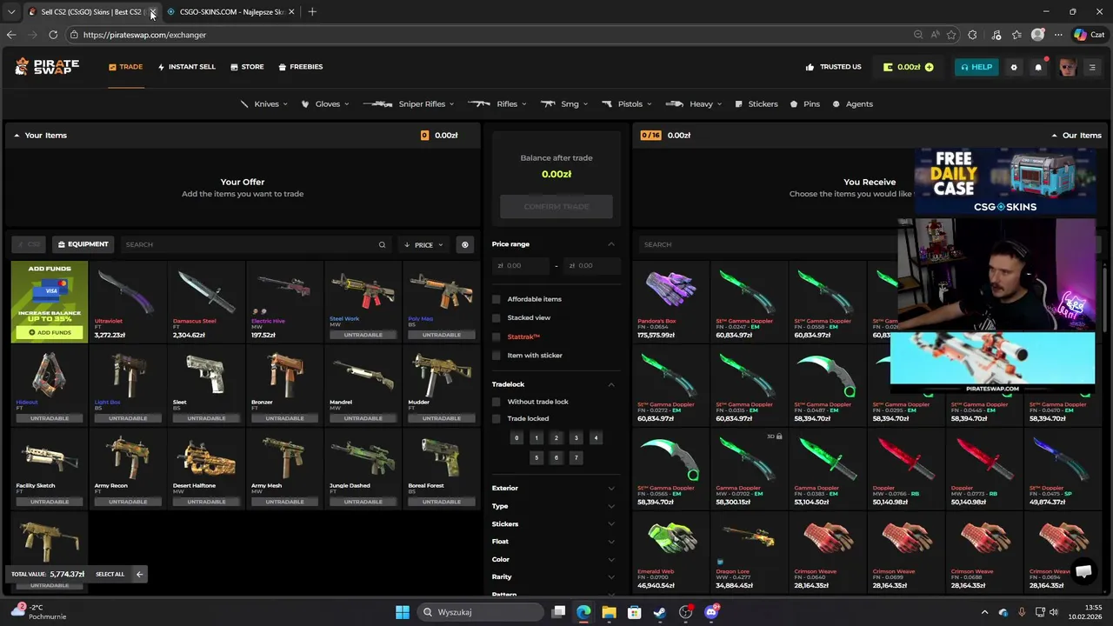1113x626 pixels.
Task: Select the Electric Hive rifle item
Action: coord(284,303)
